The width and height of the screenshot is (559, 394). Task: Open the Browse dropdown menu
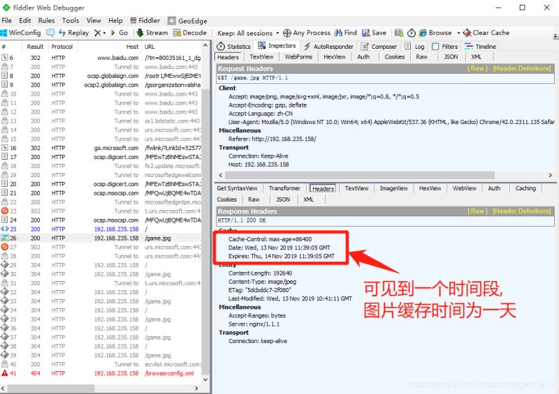click(x=440, y=33)
